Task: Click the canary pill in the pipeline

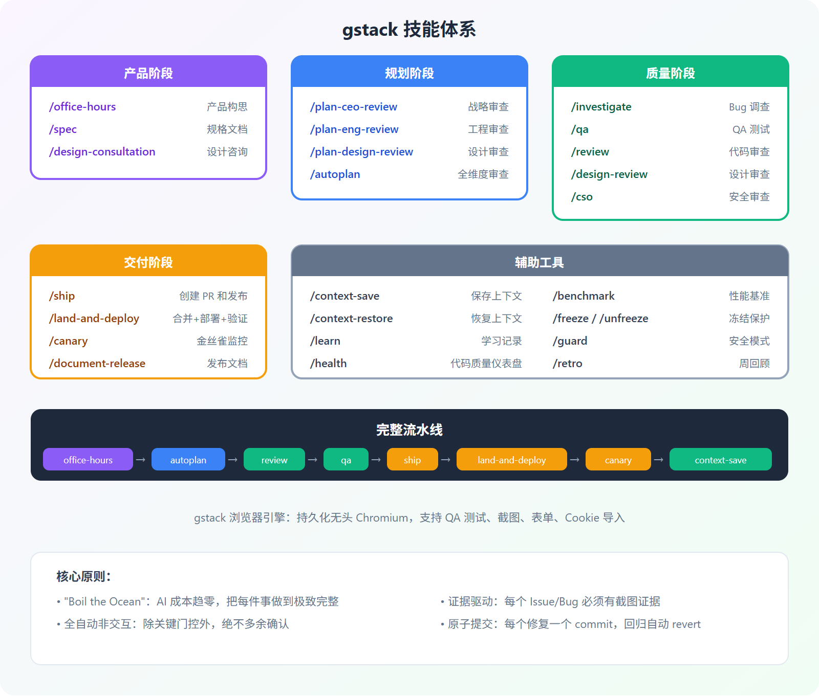Action: coord(618,459)
